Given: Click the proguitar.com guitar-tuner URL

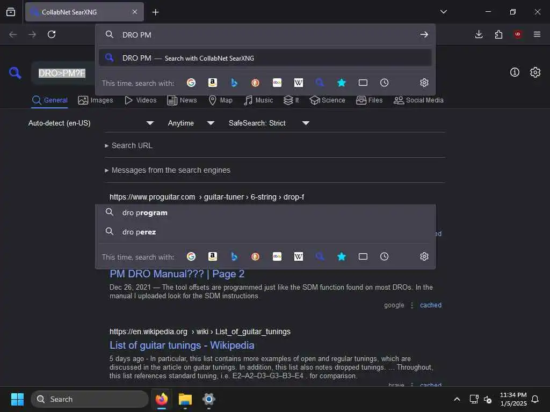Looking at the screenshot, I should (207, 197).
